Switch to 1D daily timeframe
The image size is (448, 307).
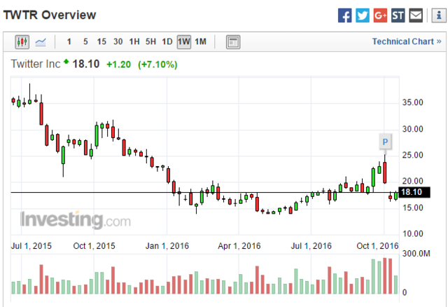[x=167, y=42]
